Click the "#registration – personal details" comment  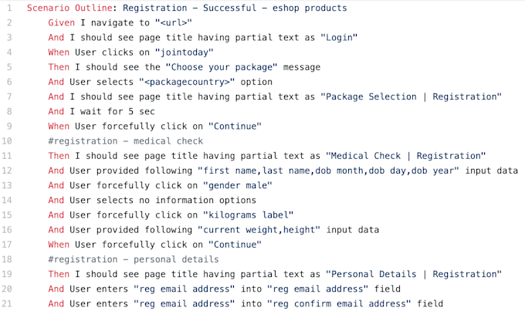(x=134, y=259)
